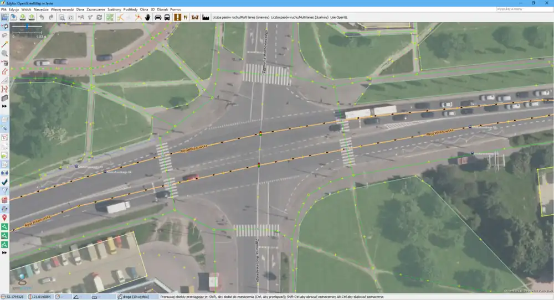Click the black hand icon in toolbar

click(x=148, y=17)
